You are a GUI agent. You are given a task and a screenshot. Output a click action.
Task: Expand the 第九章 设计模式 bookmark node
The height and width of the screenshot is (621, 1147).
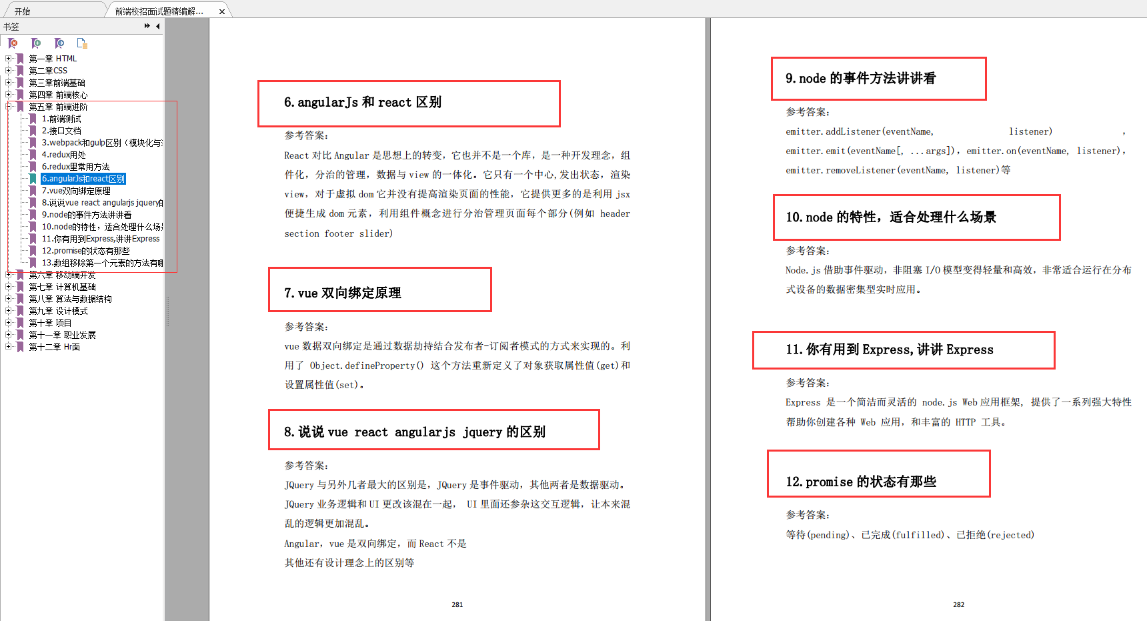9,311
